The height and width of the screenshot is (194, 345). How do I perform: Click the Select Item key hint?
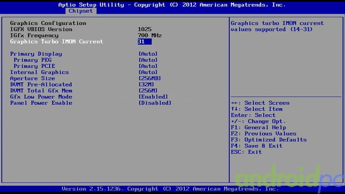[x=257, y=109]
